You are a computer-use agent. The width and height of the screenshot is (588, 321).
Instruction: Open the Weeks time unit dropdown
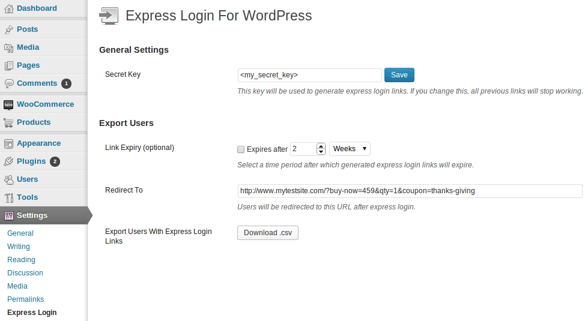[x=350, y=149]
